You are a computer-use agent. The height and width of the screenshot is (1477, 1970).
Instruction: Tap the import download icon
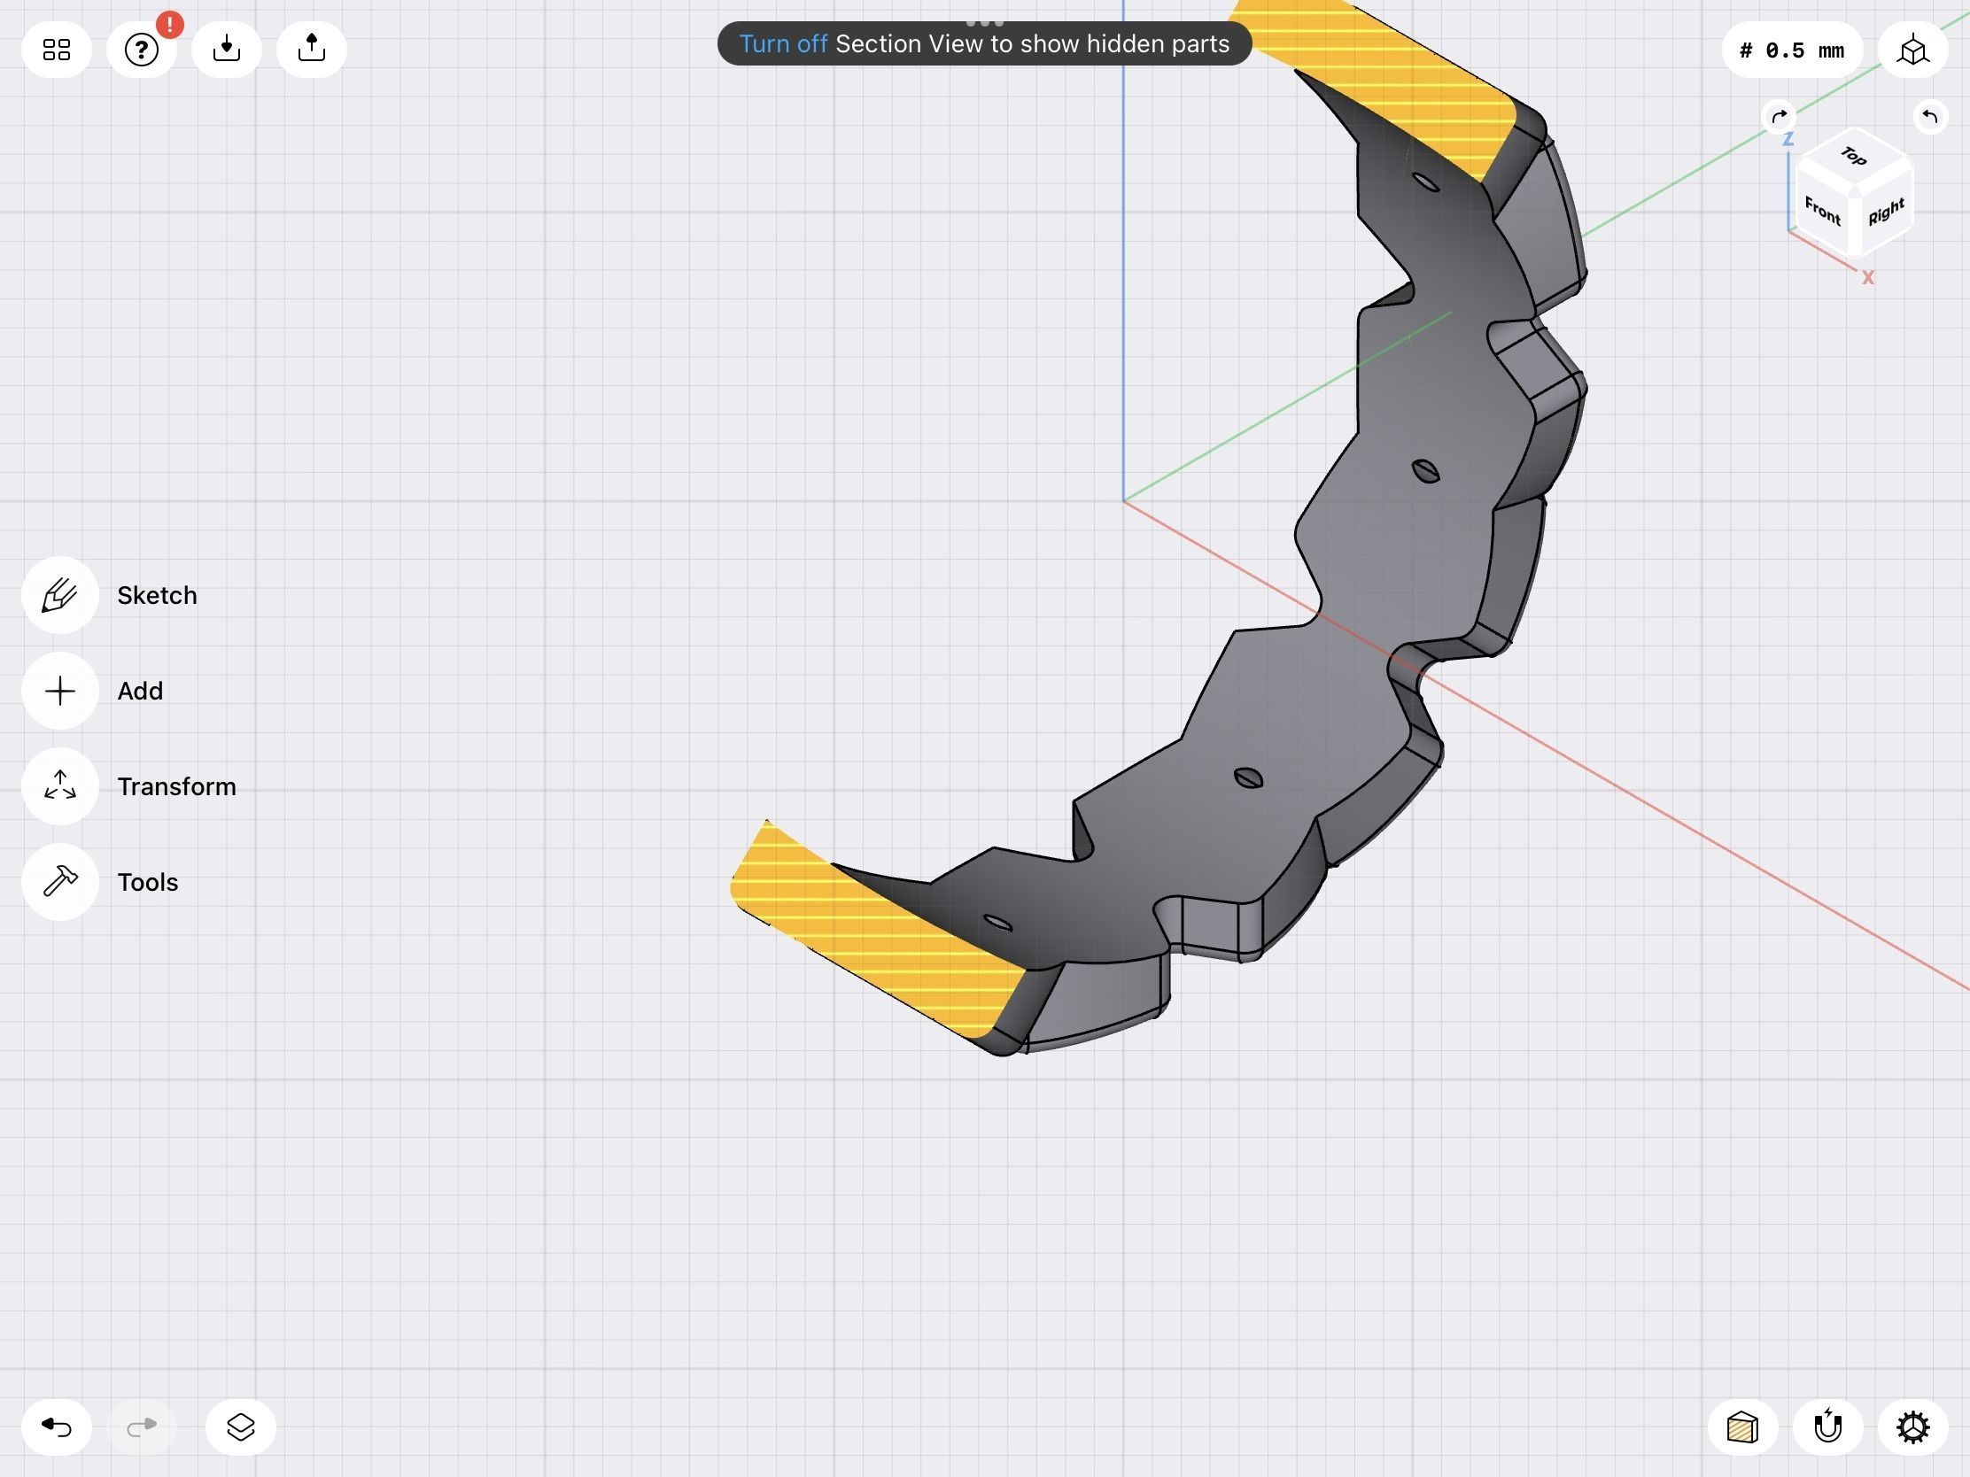226,49
